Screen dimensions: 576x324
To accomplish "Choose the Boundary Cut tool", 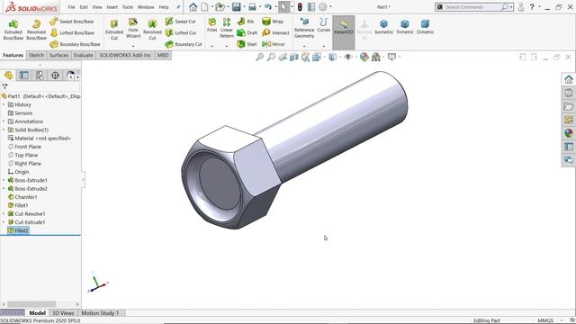I will (184, 44).
